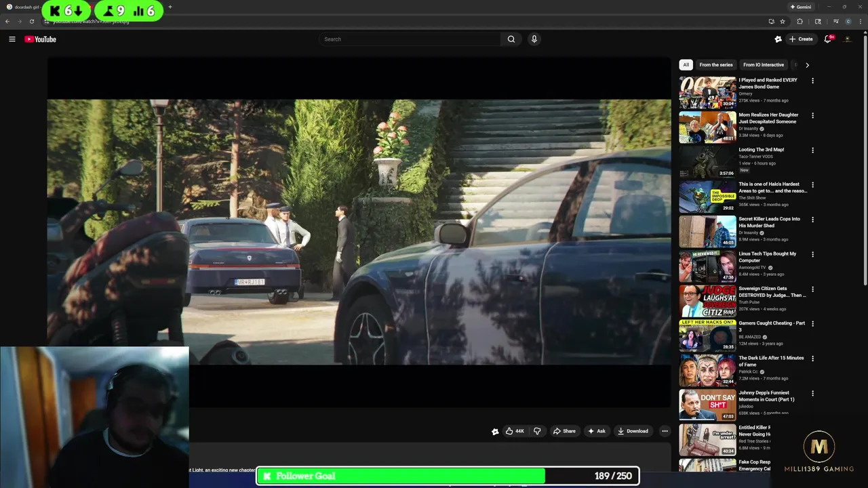Viewport: 868px width, 488px height.
Task: Open menu for Linus Tech Tips video
Action: tap(812, 255)
